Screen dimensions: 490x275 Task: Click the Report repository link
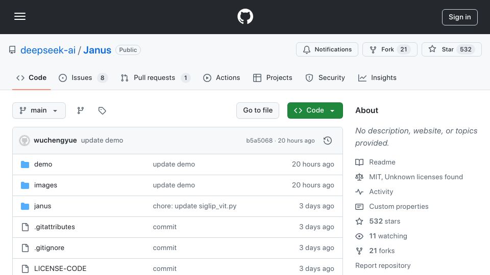(x=383, y=265)
